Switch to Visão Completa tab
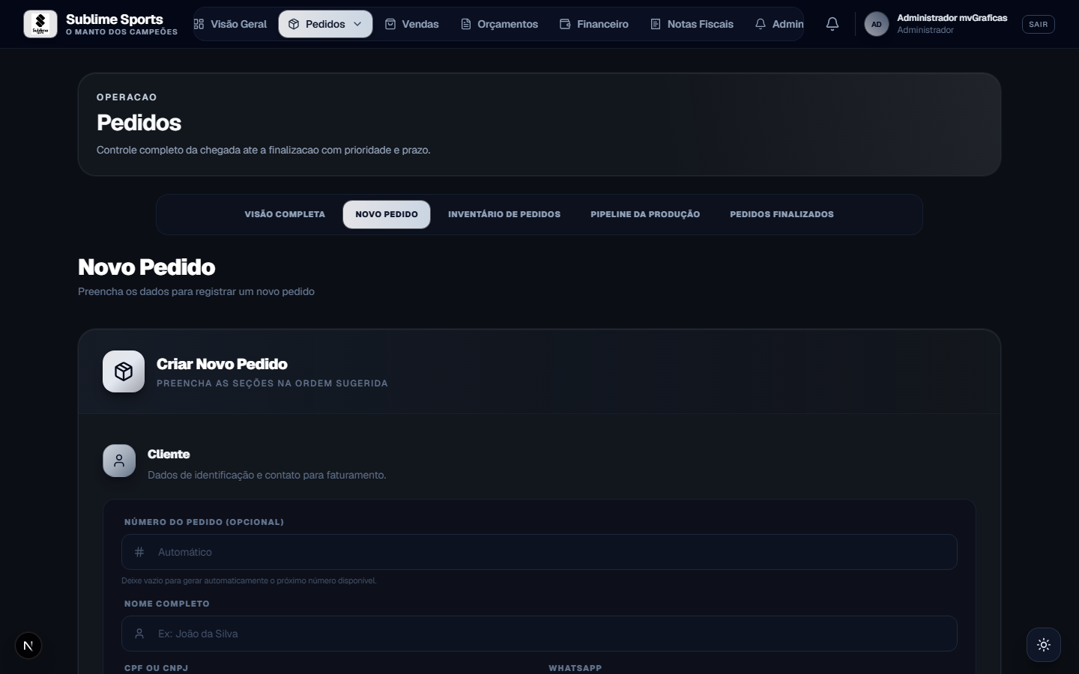 point(285,214)
